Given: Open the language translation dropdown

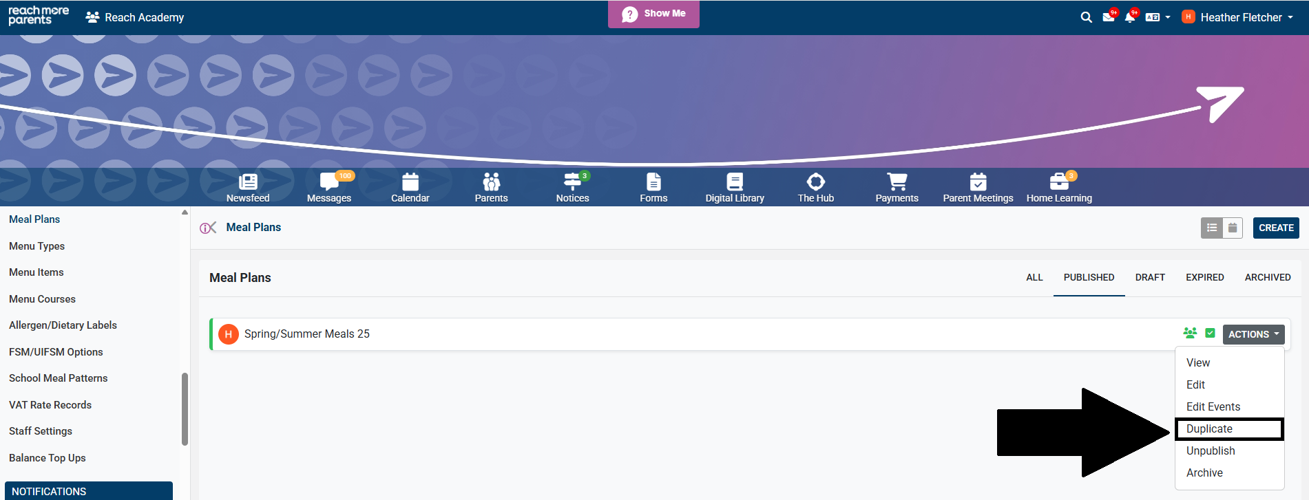Looking at the screenshot, I should pos(1158,17).
